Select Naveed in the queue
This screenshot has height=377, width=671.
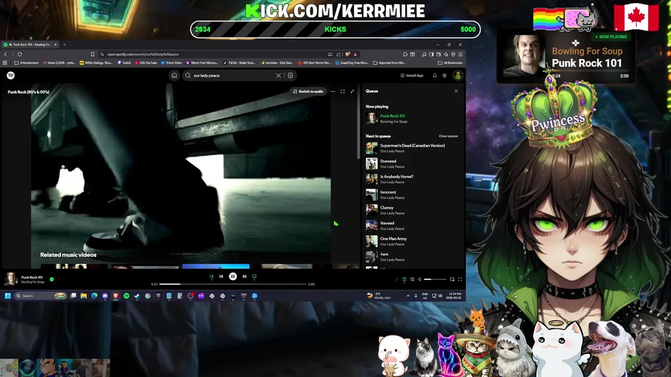point(412,226)
